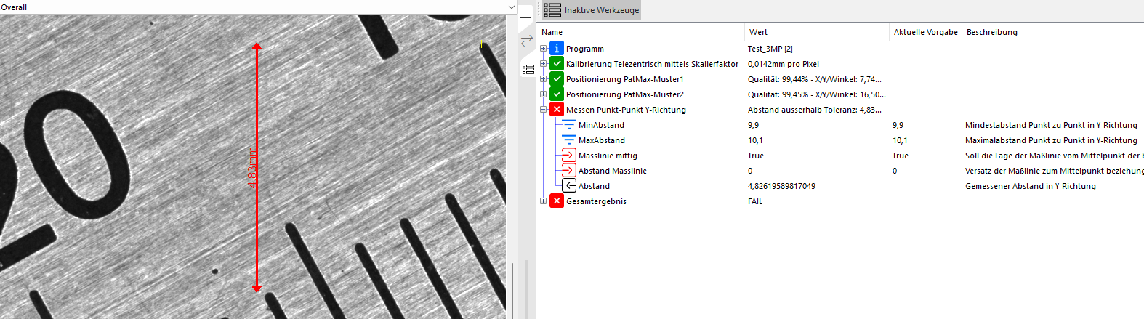Screen dimensions: 1144x319
Task: Click the red X icon of Gesamtergebnis
Action: click(556, 201)
